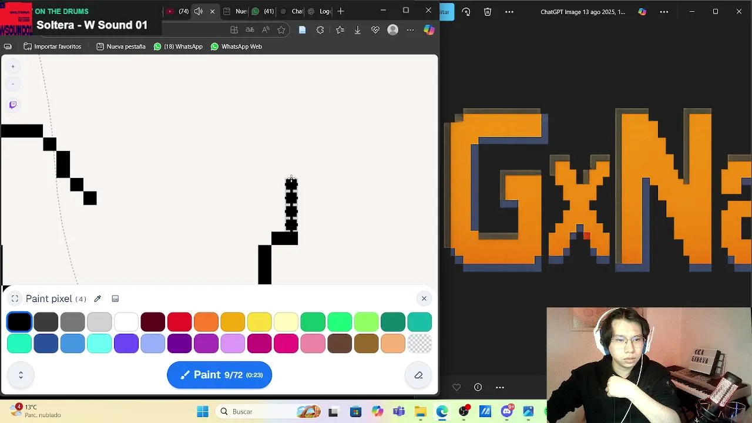
Task: Pick the dark blue swatch
Action: 46,344
